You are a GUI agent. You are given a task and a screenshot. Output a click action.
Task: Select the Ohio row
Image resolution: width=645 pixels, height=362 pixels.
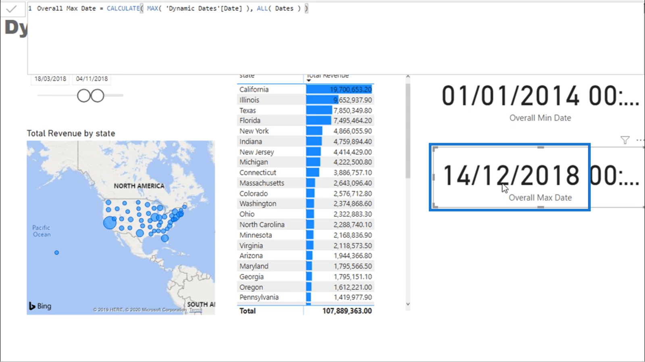[306, 214]
